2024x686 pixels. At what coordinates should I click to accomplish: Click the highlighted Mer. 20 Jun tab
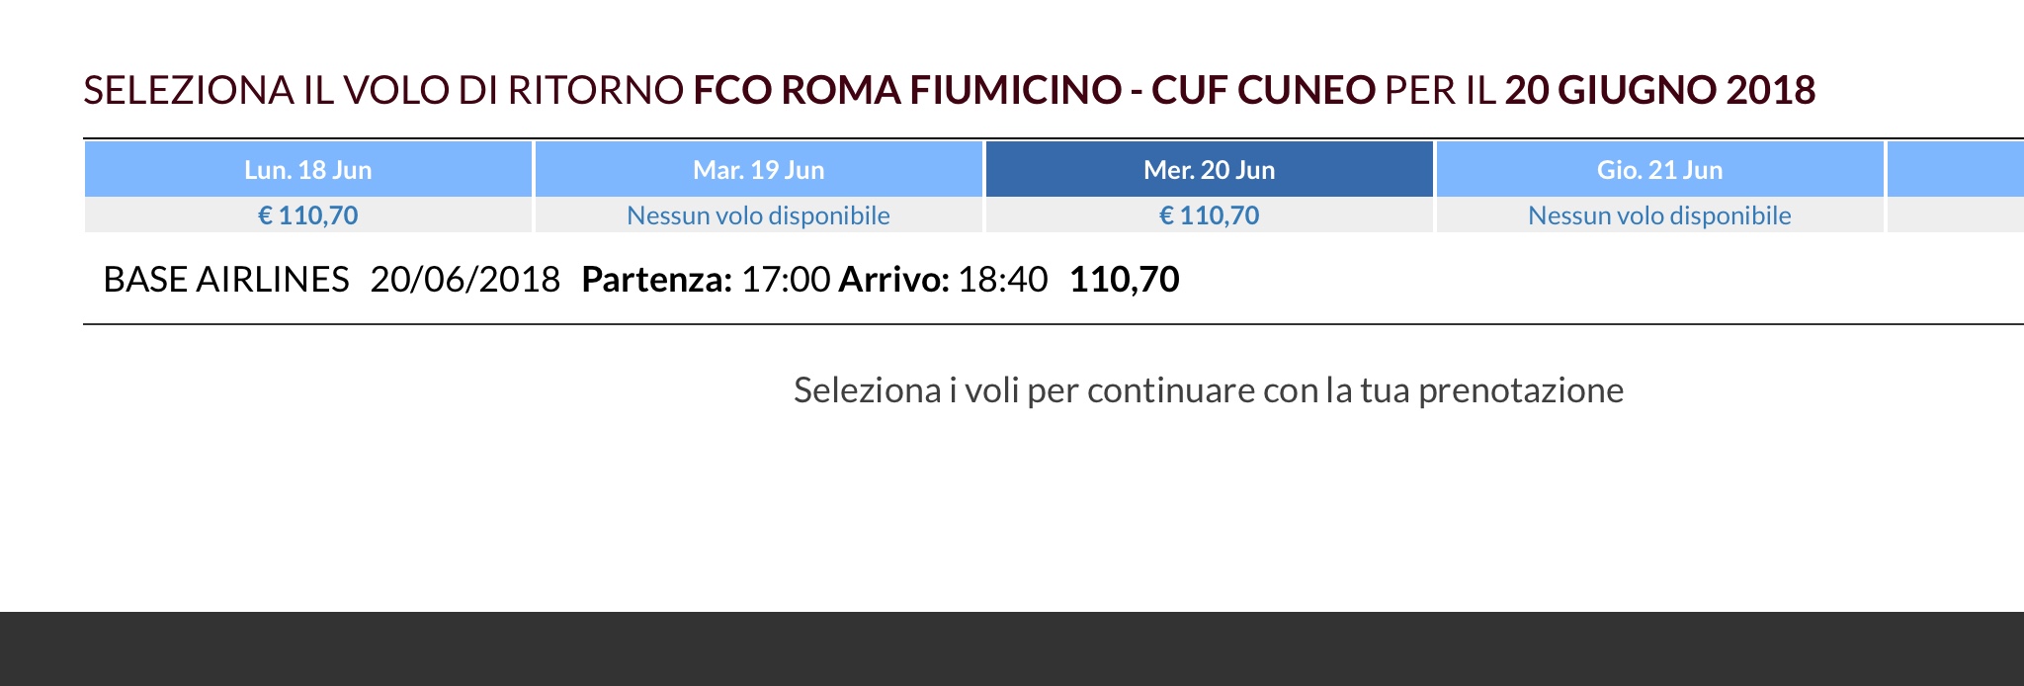[1209, 170]
